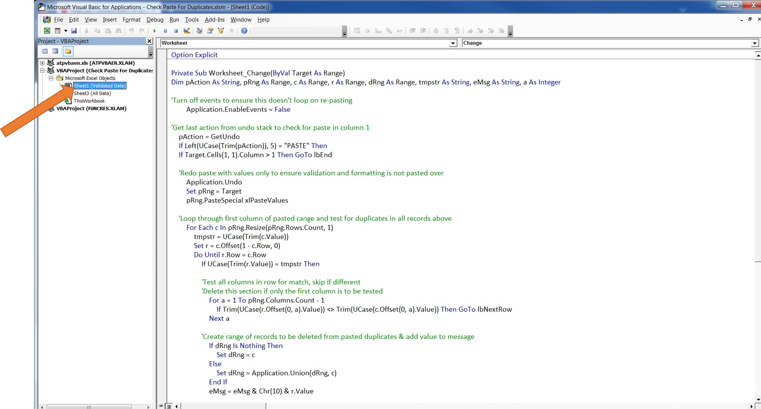
Task: Click code pane vertical scrollbar down arrow
Action: (758, 400)
